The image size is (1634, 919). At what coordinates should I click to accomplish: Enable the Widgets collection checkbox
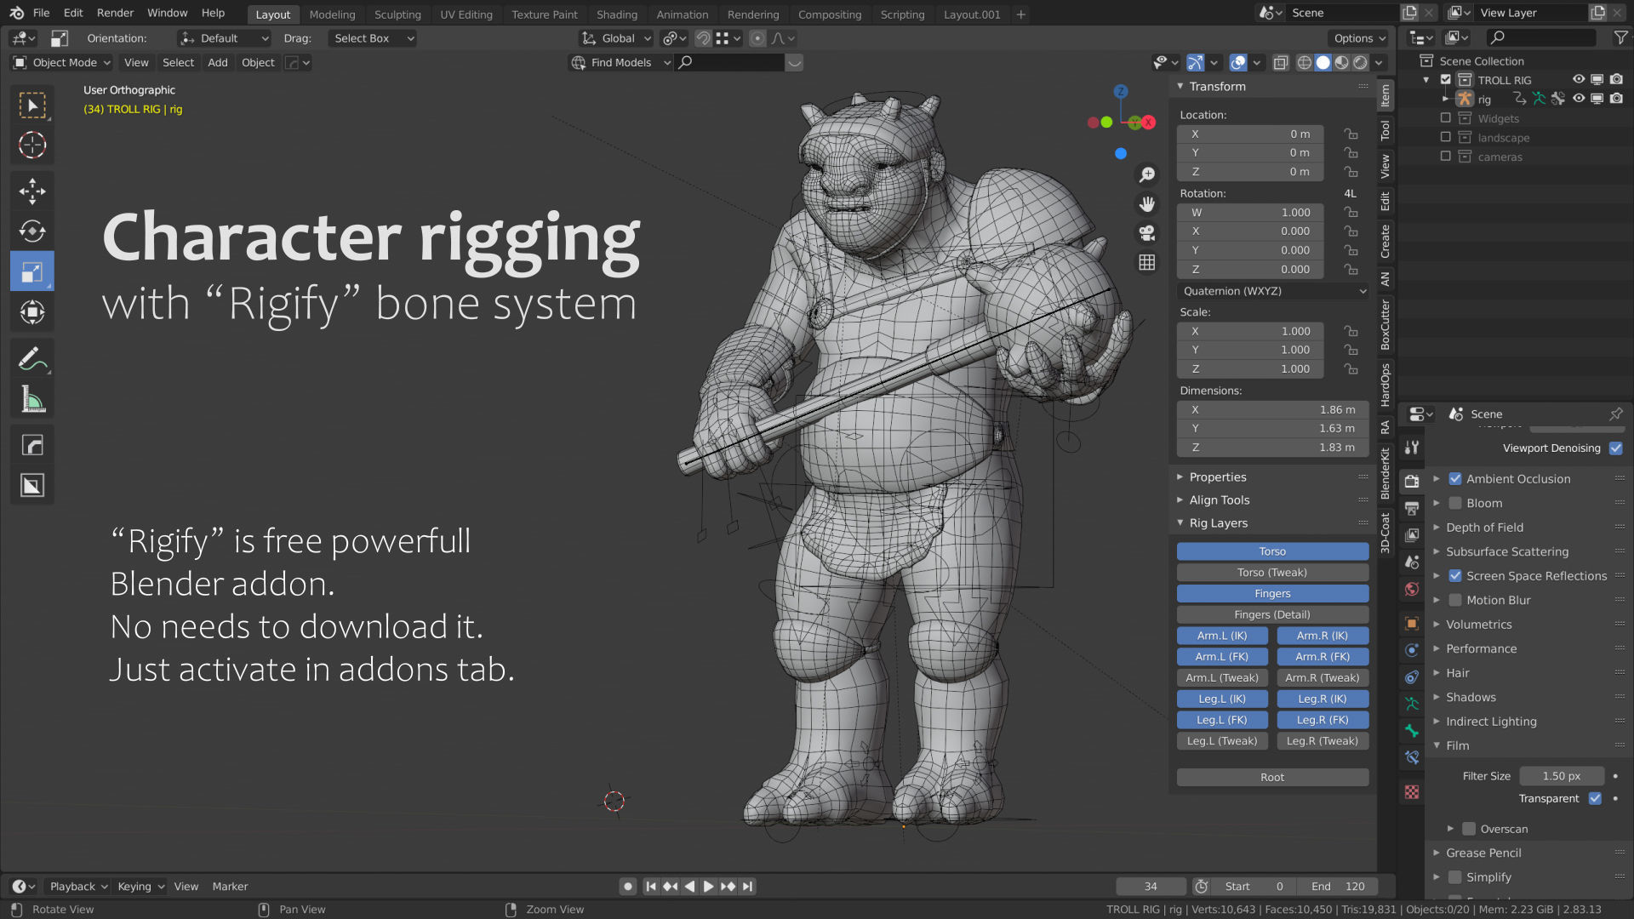click(x=1445, y=118)
